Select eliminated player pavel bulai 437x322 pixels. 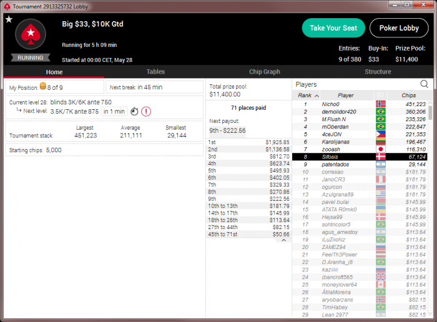[360, 202]
